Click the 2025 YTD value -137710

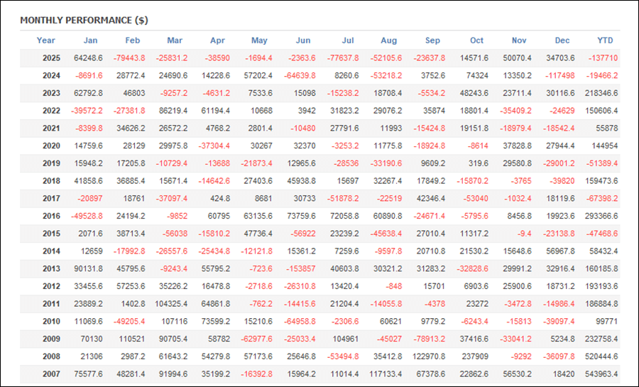point(603,58)
